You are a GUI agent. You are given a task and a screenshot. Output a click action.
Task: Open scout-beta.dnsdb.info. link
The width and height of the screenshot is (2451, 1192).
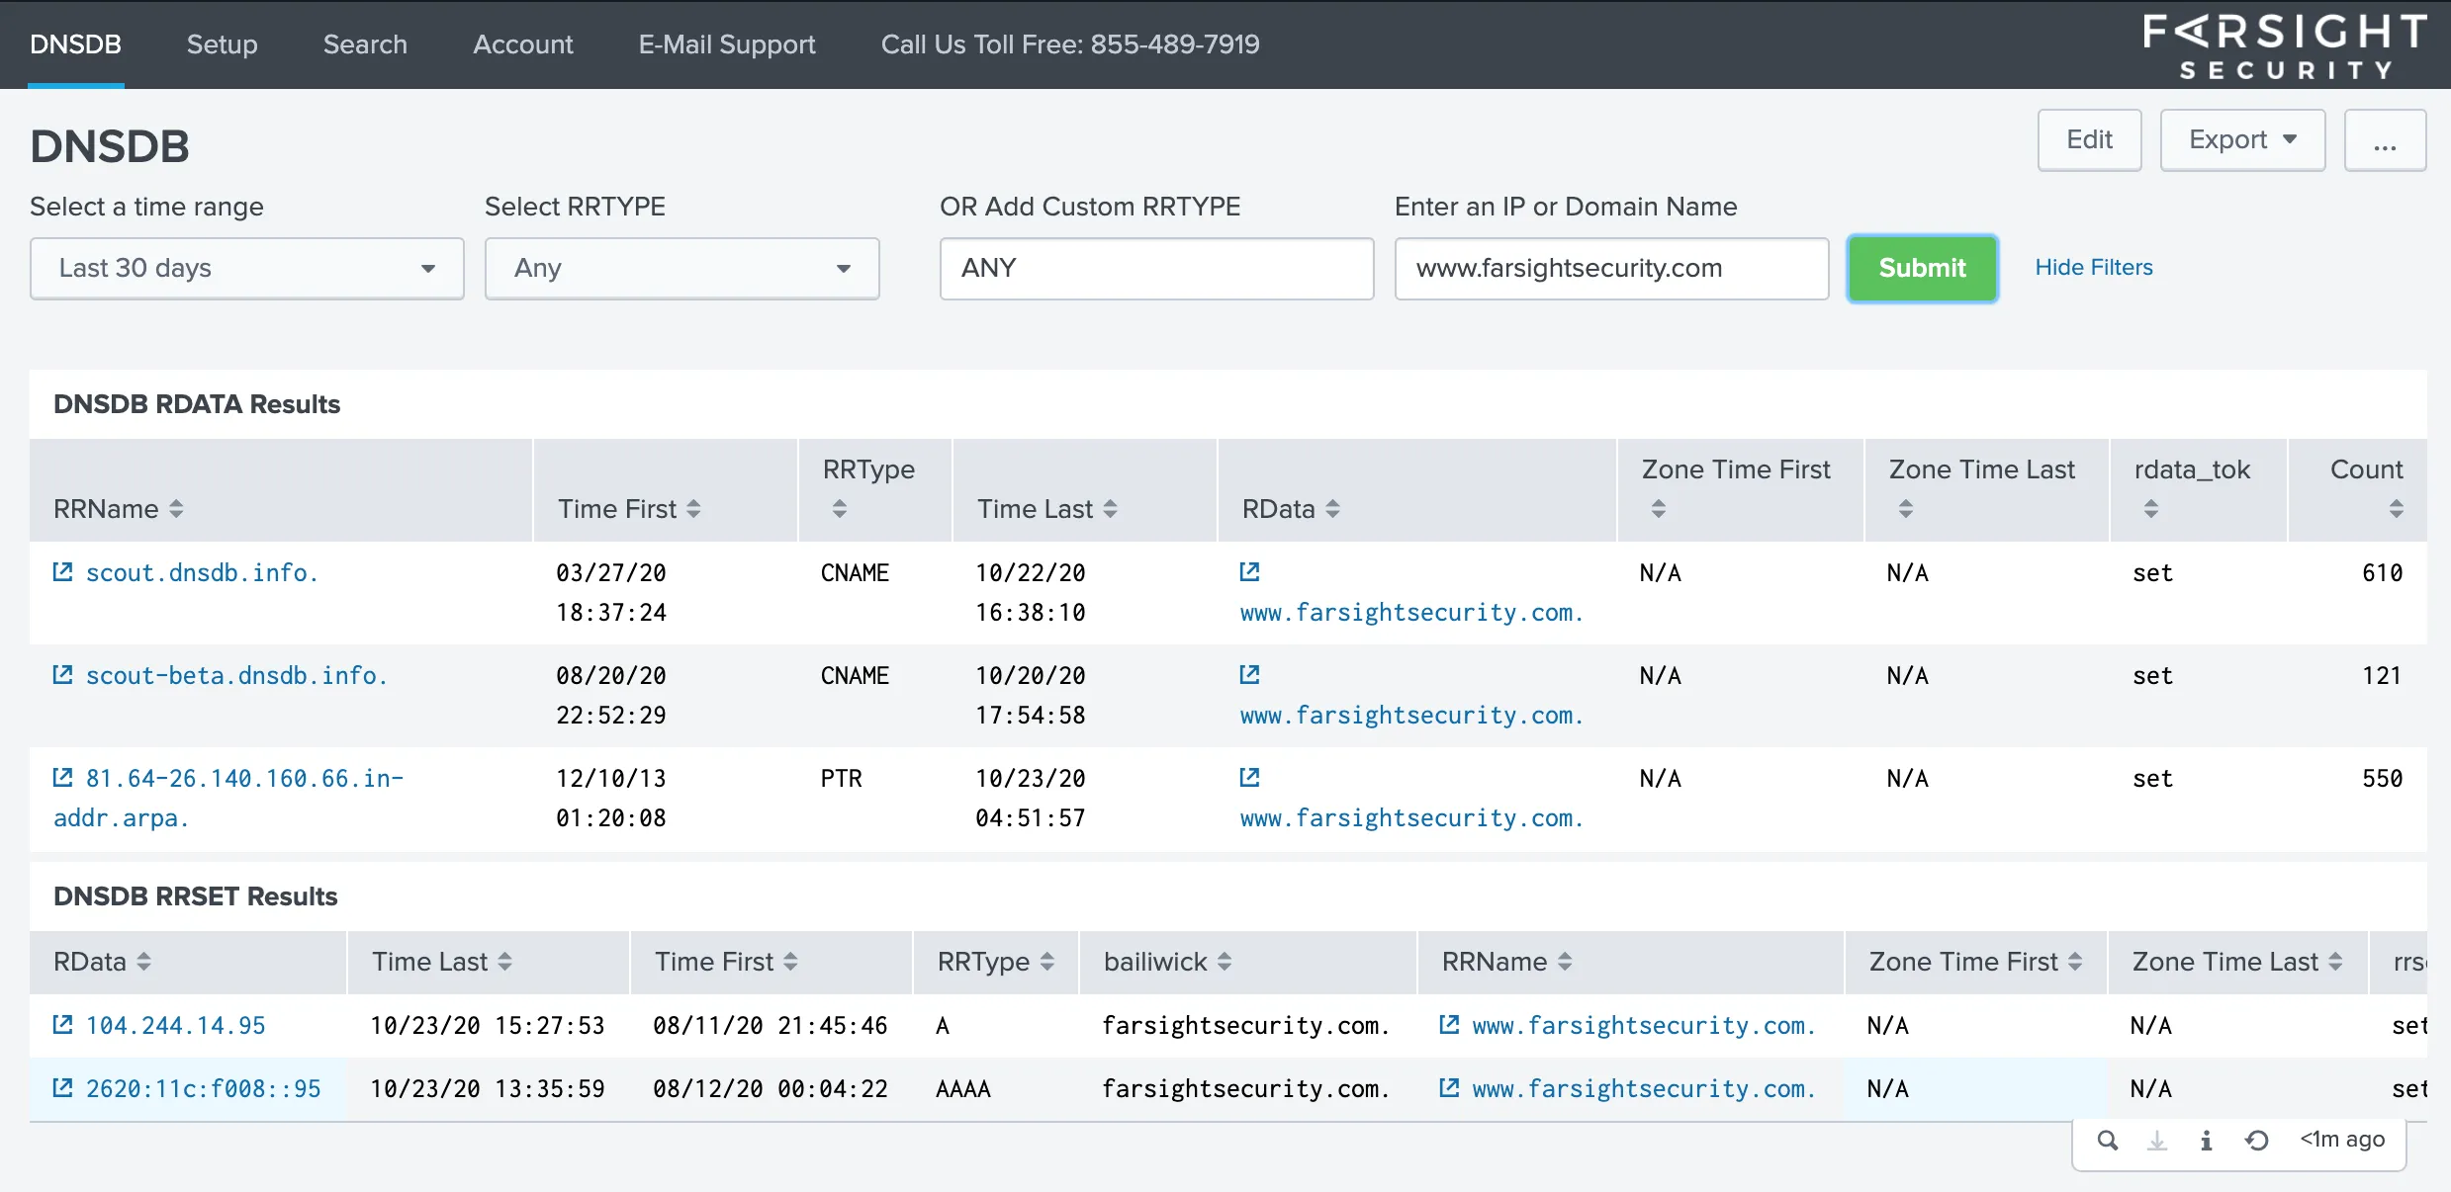tap(236, 676)
